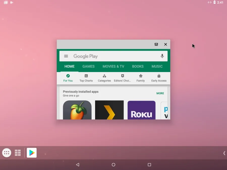This screenshot has width=227, height=170.
Task: Open the Plex app thumbnail
Action: pos(109,110)
